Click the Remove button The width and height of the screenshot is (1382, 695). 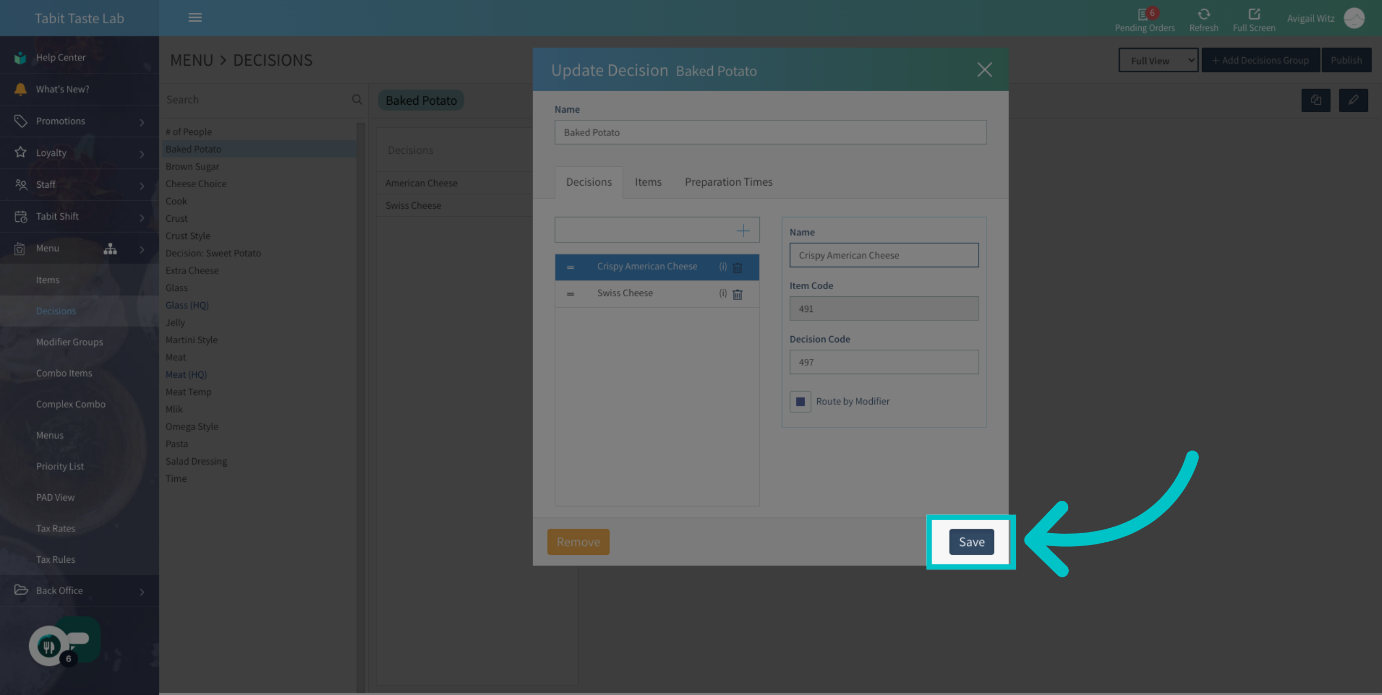click(578, 542)
